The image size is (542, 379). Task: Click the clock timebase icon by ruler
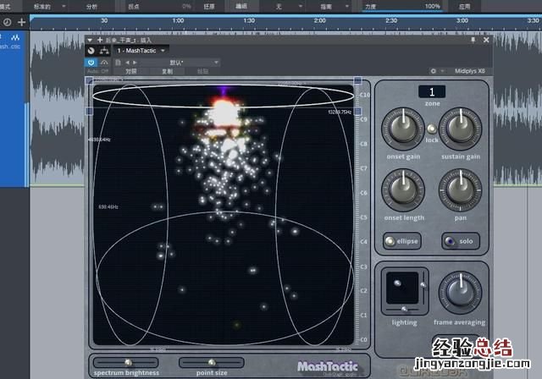click(7, 23)
